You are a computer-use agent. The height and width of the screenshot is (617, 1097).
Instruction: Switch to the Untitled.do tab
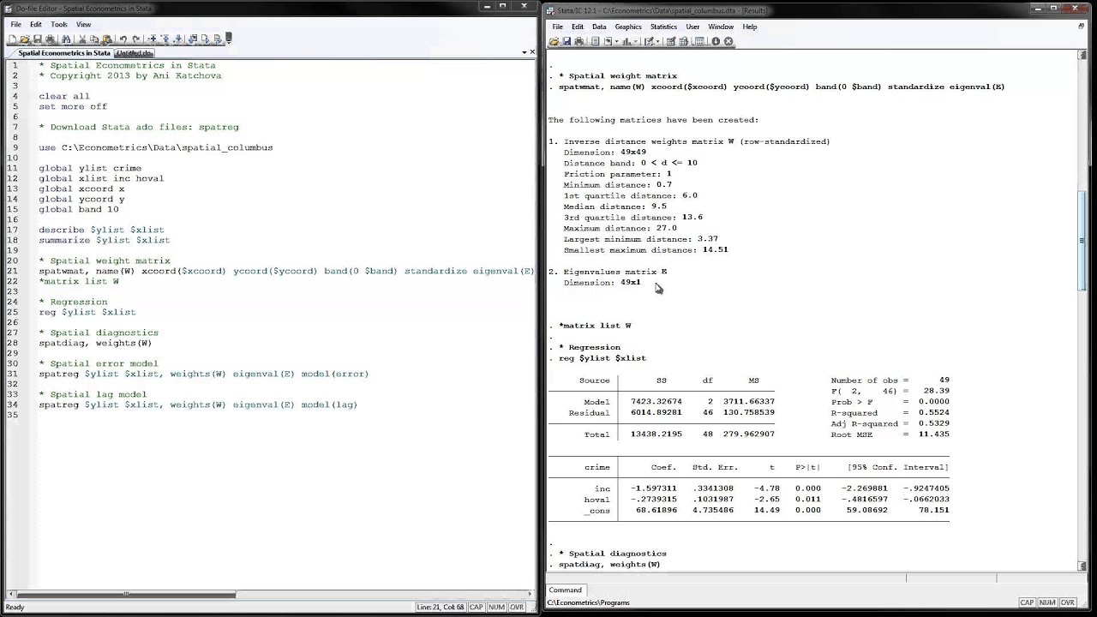134,53
